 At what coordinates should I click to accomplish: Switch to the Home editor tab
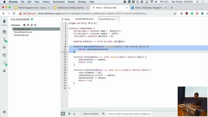(66, 19)
